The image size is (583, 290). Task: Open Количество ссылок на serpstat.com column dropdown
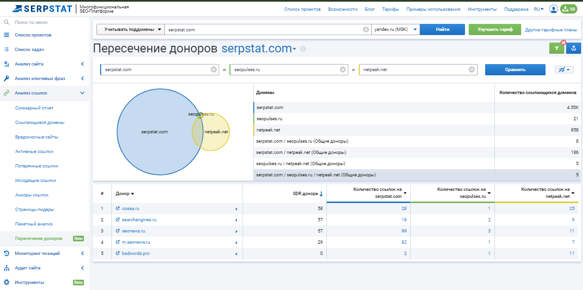[x=405, y=193]
